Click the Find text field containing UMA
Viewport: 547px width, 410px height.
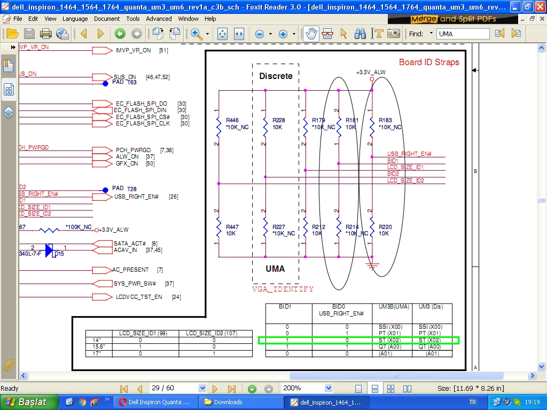coord(464,34)
